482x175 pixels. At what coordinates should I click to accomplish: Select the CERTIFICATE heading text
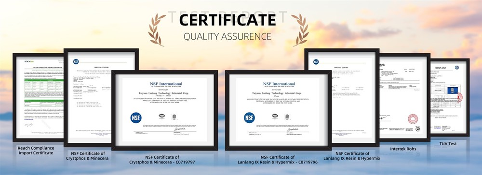coord(228,20)
